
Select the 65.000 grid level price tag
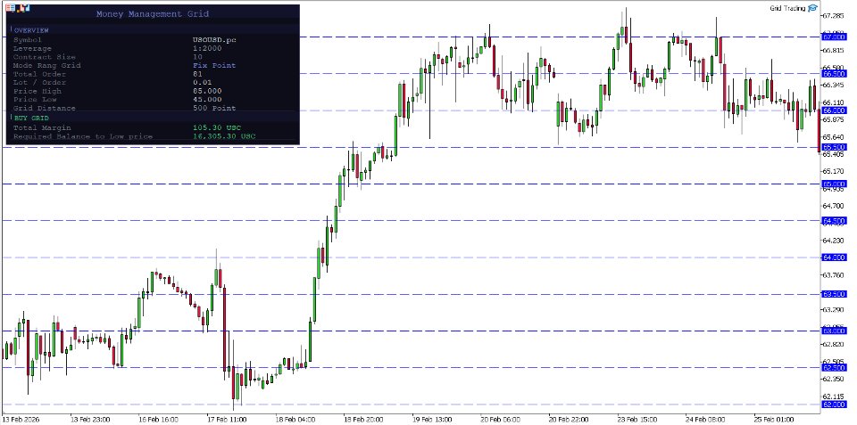coord(835,184)
